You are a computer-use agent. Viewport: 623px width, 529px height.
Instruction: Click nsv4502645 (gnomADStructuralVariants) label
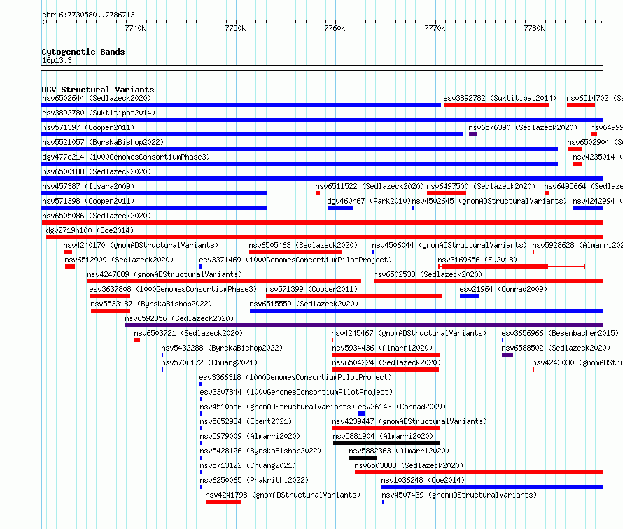click(489, 201)
